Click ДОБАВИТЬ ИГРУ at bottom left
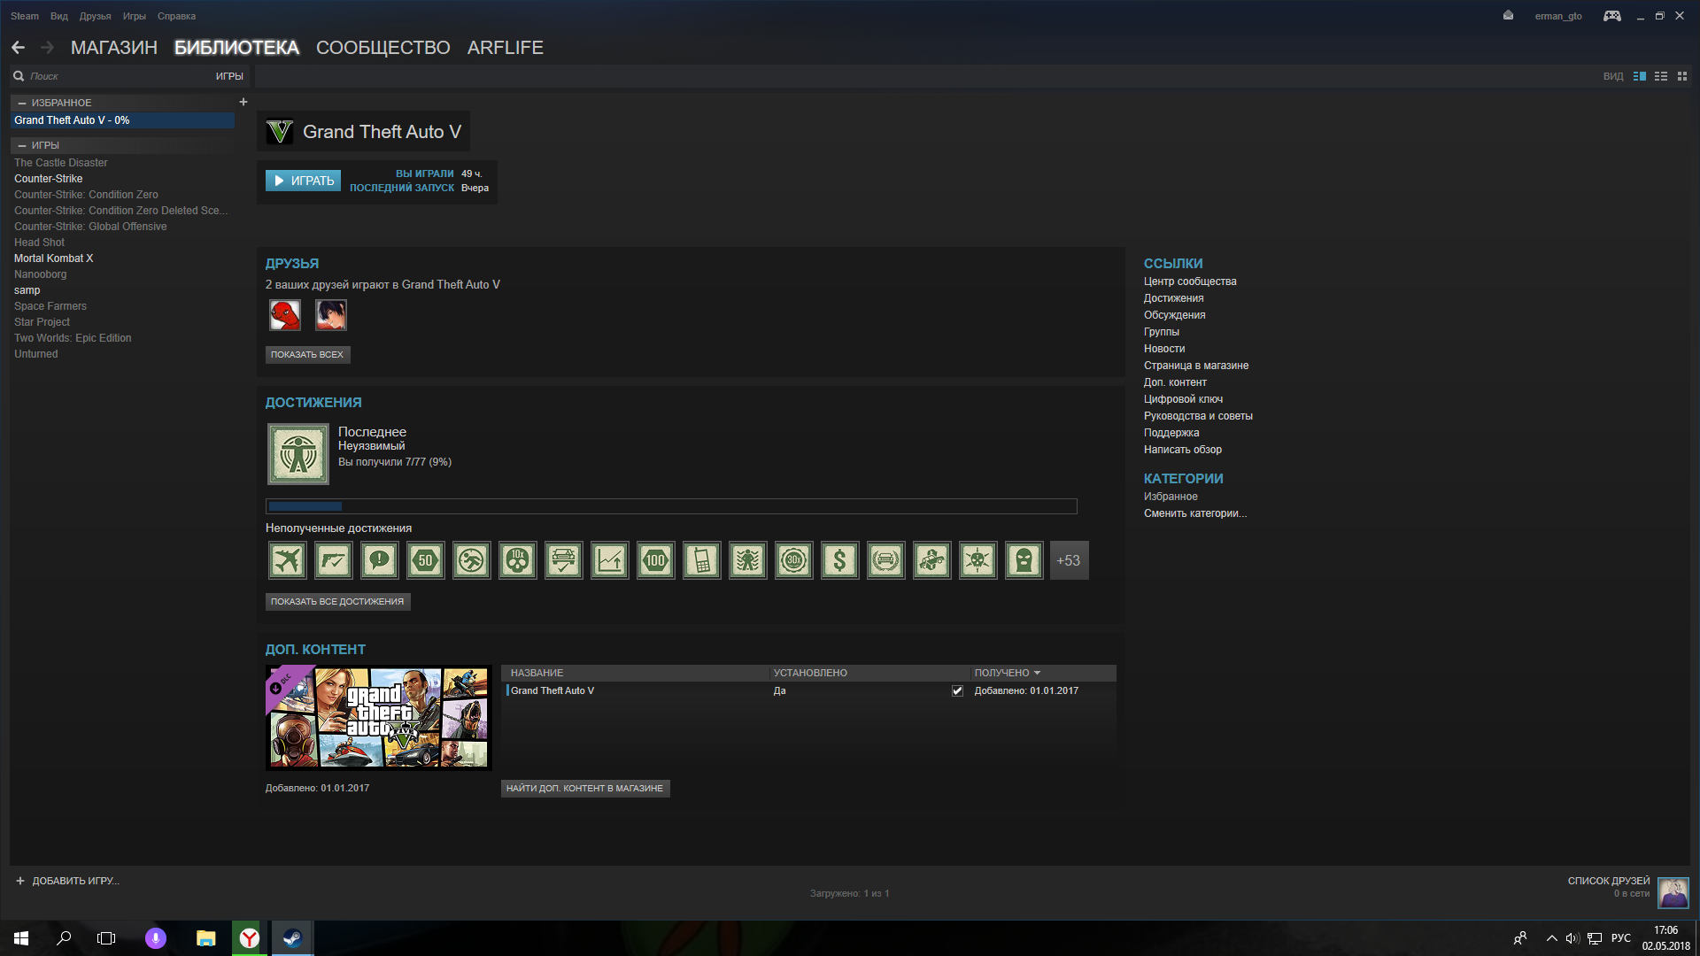1700x956 pixels. (67, 881)
